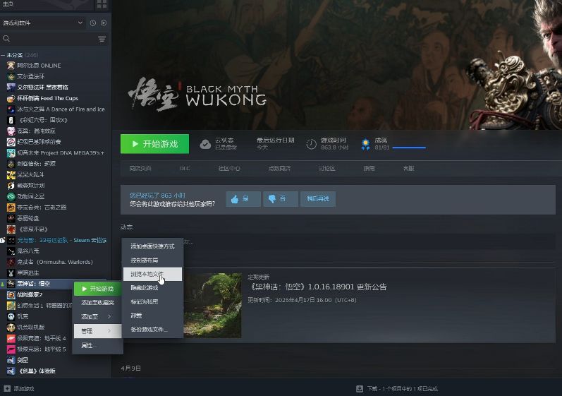Open the DLC tab link

point(185,168)
